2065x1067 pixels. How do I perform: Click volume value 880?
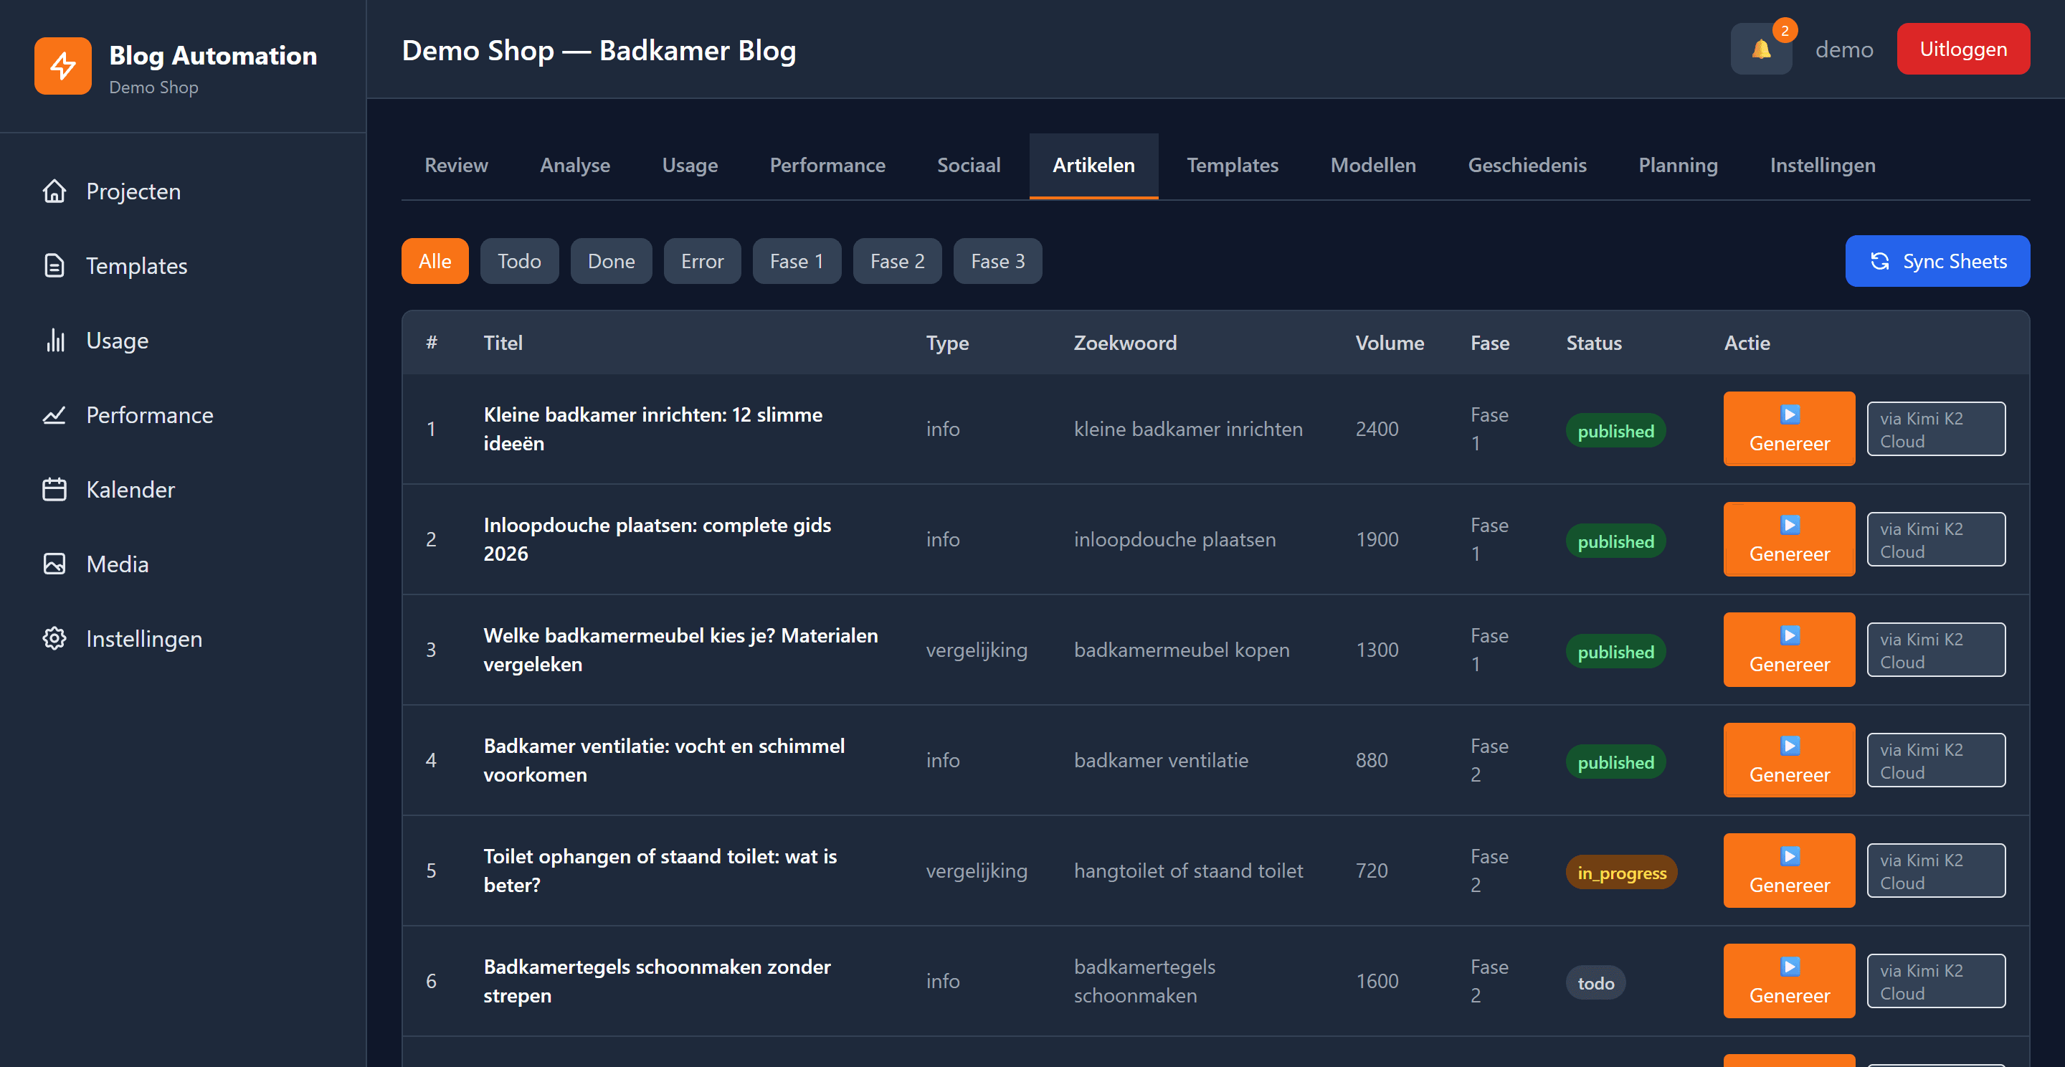point(1371,760)
